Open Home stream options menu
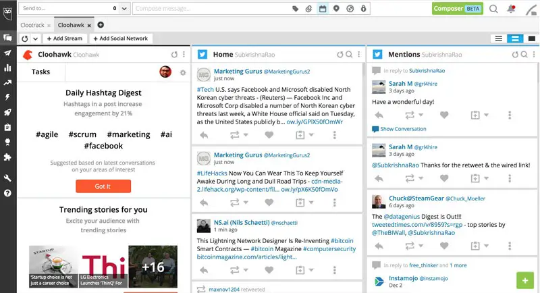 pyautogui.click(x=359, y=55)
